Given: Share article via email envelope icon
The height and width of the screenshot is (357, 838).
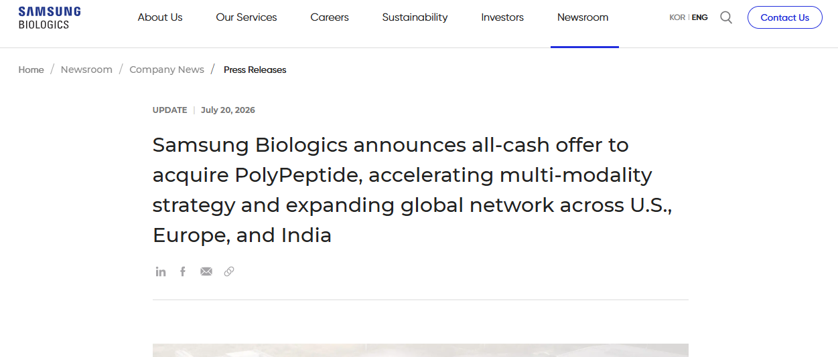Looking at the screenshot, I should (x=206, y=271).
